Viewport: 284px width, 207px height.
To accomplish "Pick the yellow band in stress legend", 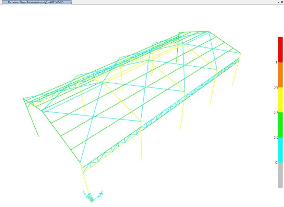I will [280, 99].
